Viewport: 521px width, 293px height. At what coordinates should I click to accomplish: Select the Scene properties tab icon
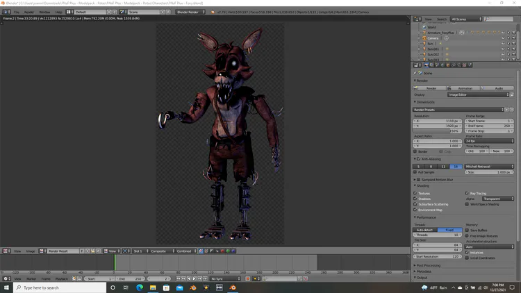pyautogui.click(x=437, y=65)
